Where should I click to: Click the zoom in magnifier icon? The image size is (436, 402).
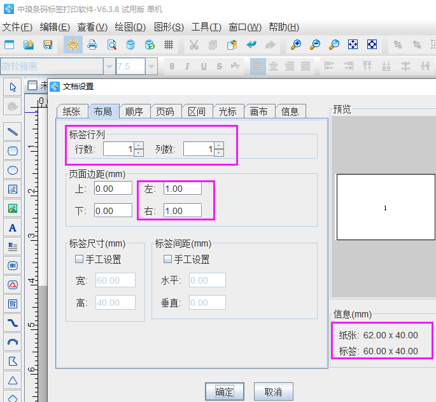click(x=296, y=45)
